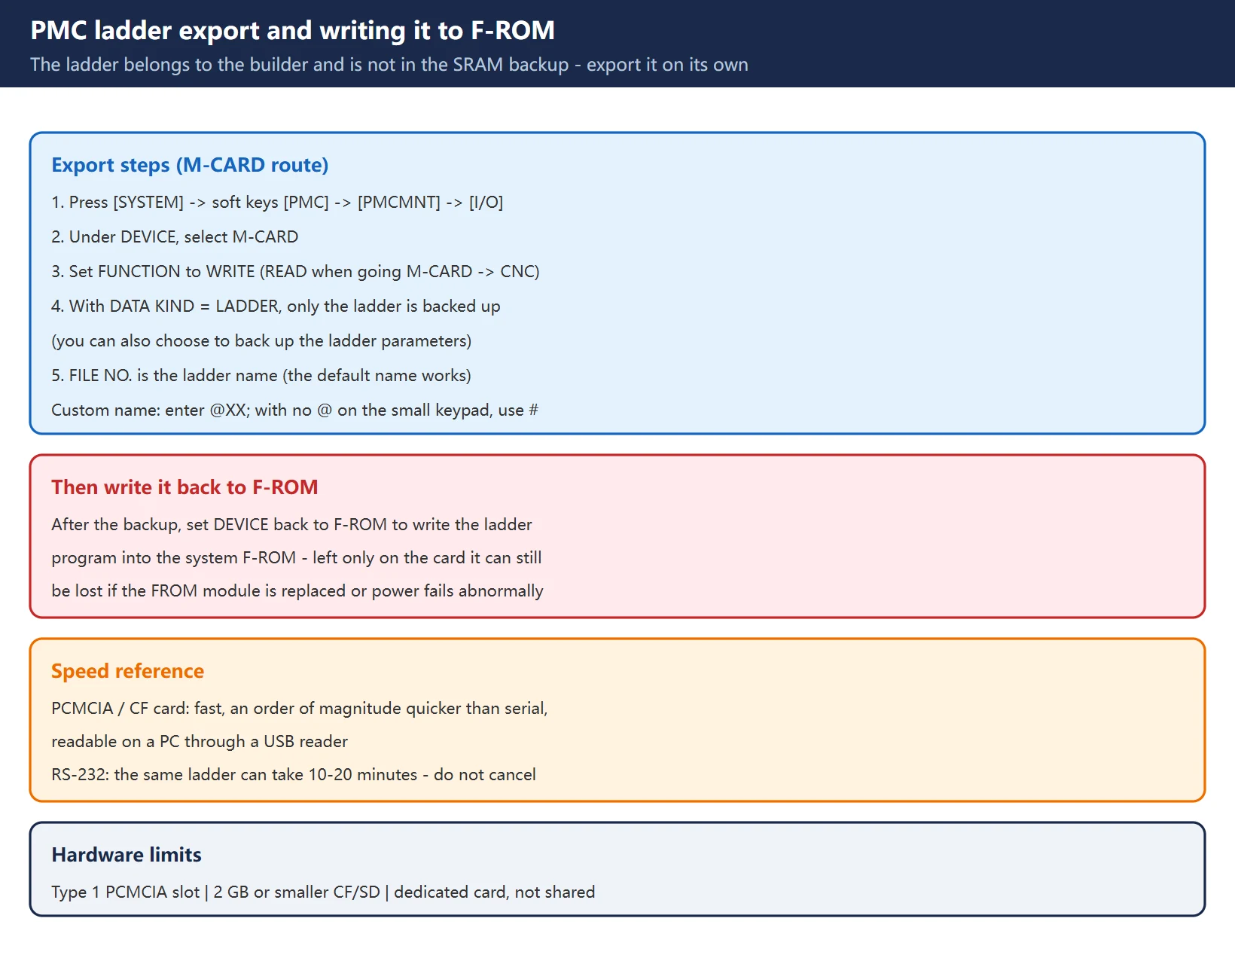Click the 'Hardware limits' heading
This screenshot has height=964, width=1235.
[127, 855]
